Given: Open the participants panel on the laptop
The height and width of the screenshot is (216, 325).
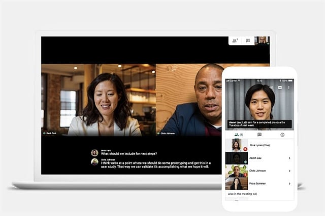Looking at the screenshot, I should pyautogui.click(x=235, y=40).
